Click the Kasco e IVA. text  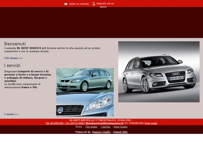[30, 87]
